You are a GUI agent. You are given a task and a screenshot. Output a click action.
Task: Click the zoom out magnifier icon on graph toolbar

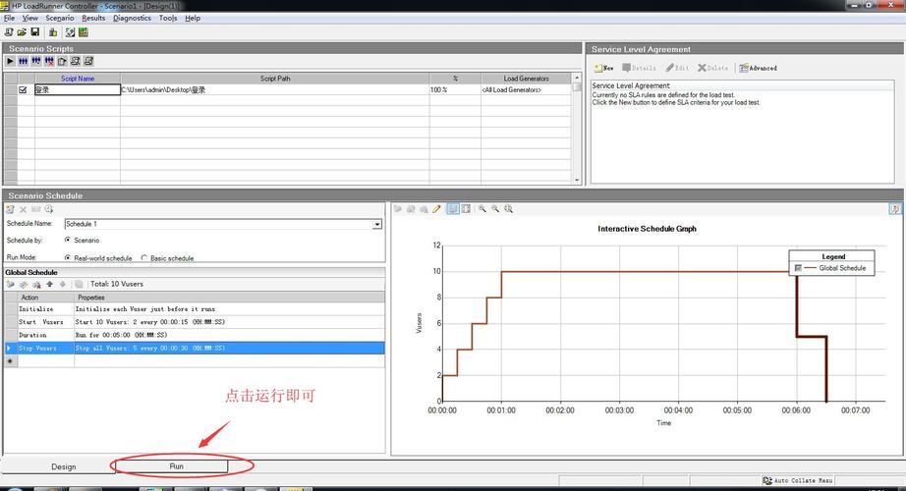point(495,209)
